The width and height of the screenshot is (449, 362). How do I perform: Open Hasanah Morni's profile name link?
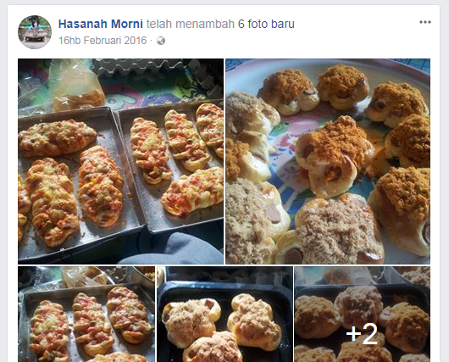[101, 24]
